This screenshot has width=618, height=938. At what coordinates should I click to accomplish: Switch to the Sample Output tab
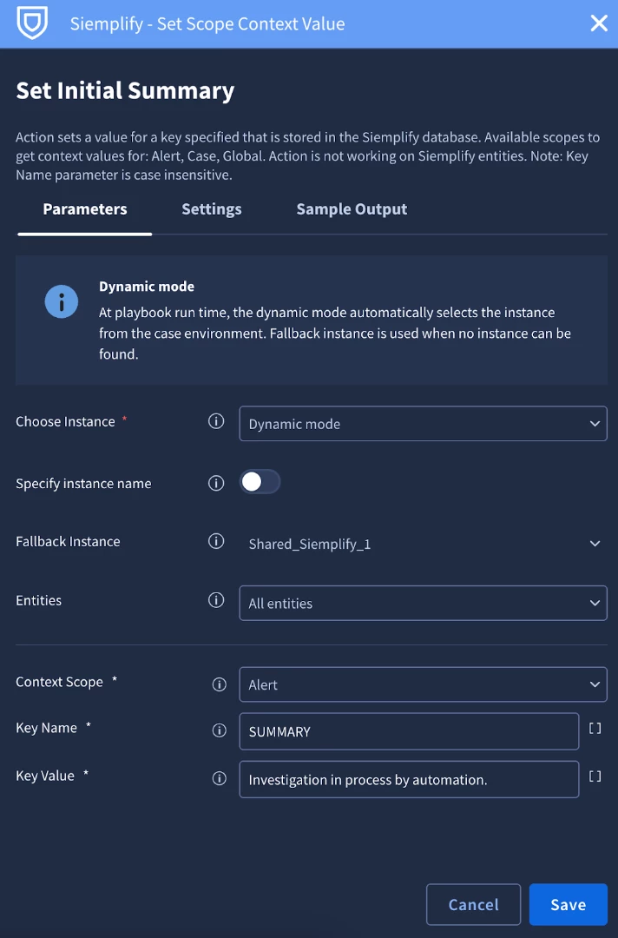tap(352, 209)
